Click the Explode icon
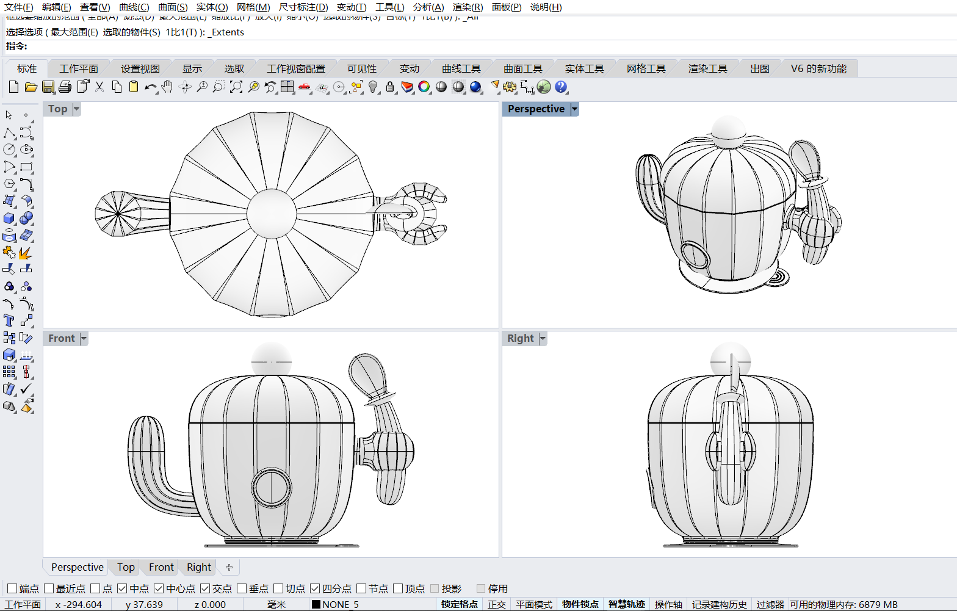The width and height of the screenshot is (957, 611). tap(26, 252)
